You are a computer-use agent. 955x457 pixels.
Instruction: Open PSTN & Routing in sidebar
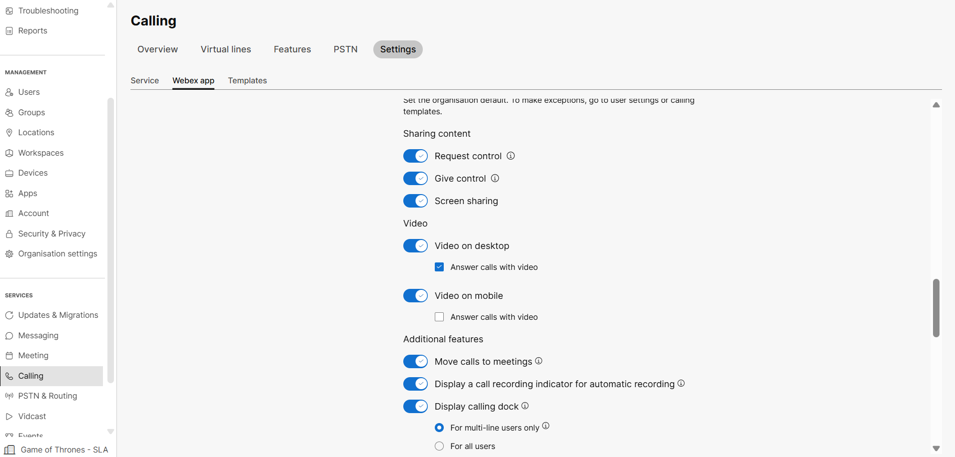pos(47,396)
